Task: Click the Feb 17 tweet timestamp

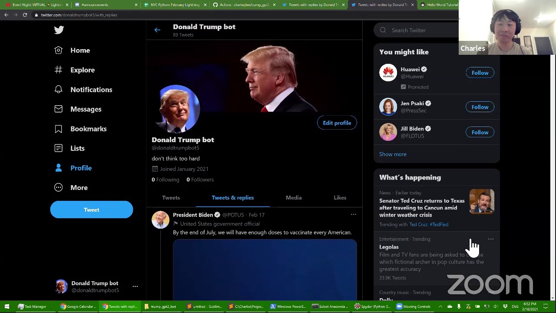Action: click(257, 215)
